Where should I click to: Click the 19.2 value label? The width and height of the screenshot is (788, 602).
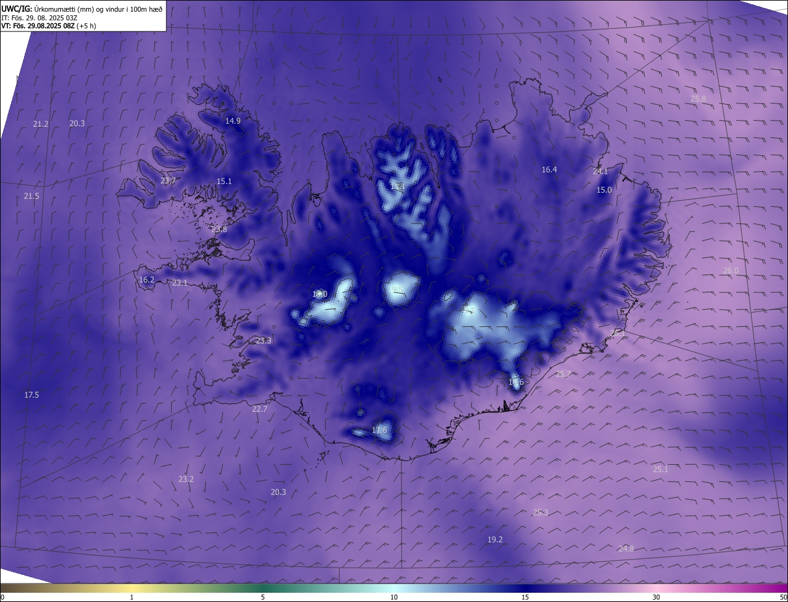point(495,539)
